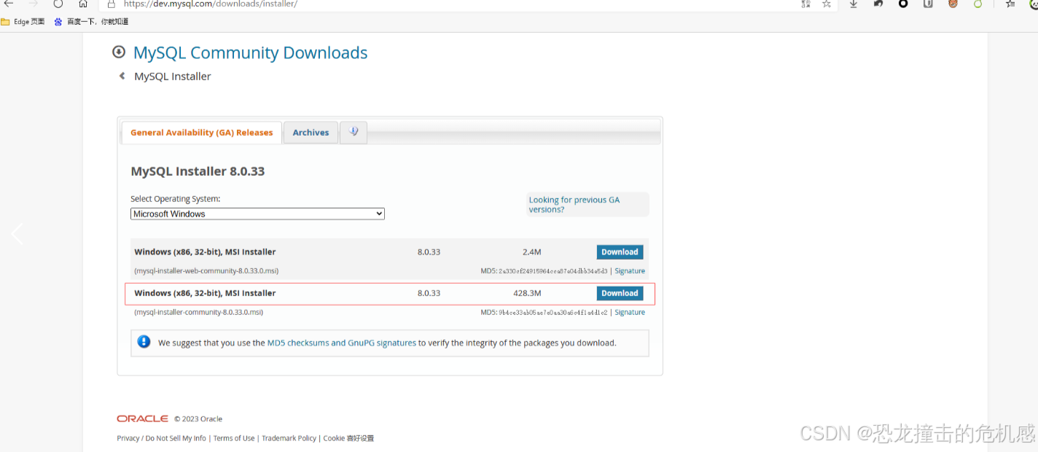Open the Trademark Policy footer link
Image resolution: width=1038 pixels, height=452 pixels.
(x=289, y=438)
